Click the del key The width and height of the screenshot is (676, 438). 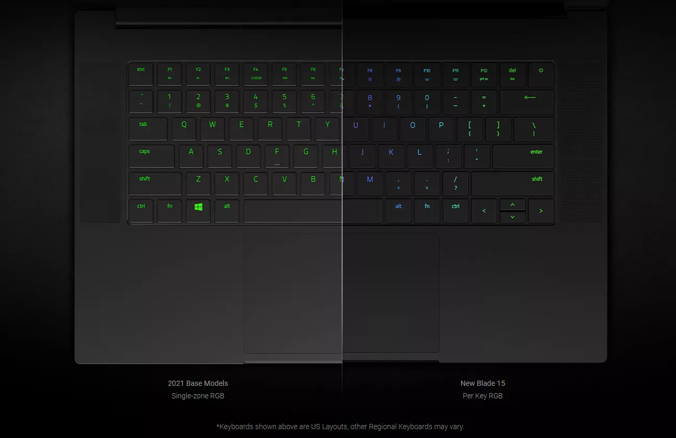[x=512, y=75]
